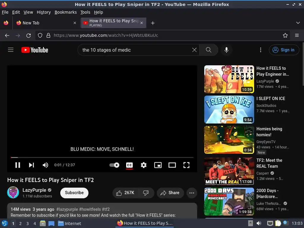Screen dimensions: 304x228
Task: Seek on the video progress bar
Action: click(102, 157)
